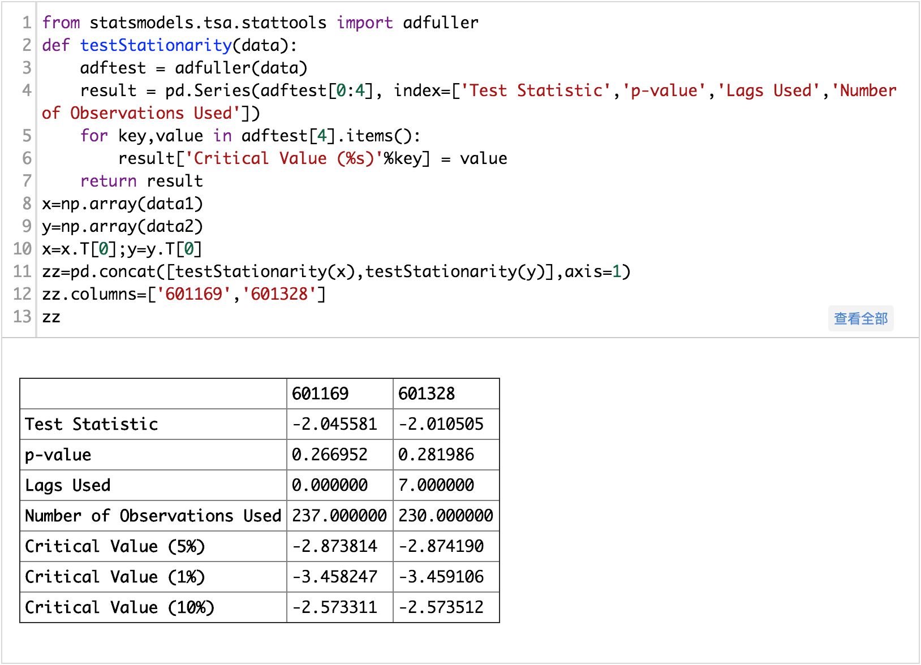Click the Critical Value (5%) row label
Screen dimensions: 921x665
tap(115, 546)
